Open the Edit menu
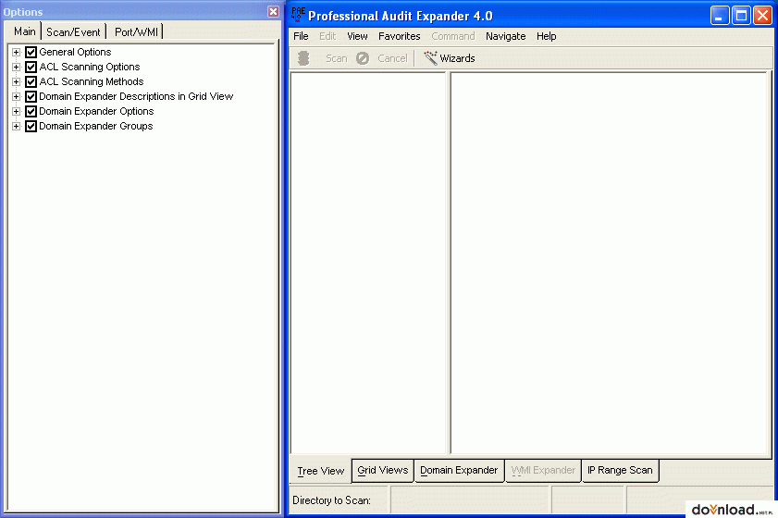Screen dimensions: 778x518 (x=327, y=36)
